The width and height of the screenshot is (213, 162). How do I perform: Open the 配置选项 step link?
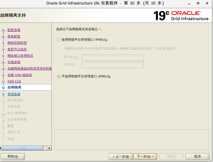point(14,30)
